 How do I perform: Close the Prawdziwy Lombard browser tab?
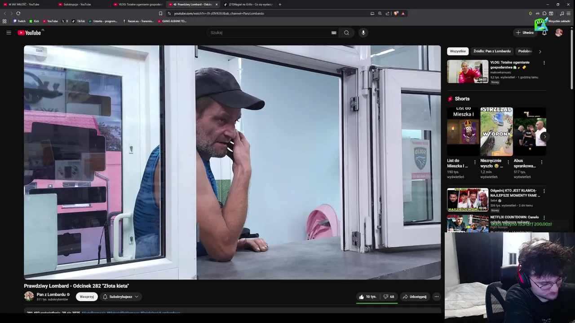(x=217, y=4)
